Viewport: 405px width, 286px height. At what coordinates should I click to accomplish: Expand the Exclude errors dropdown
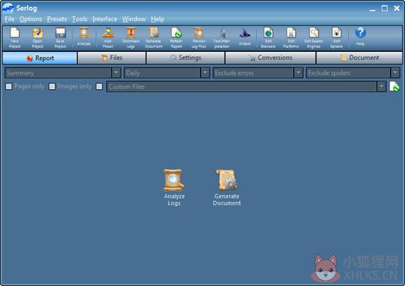(298, 73)
